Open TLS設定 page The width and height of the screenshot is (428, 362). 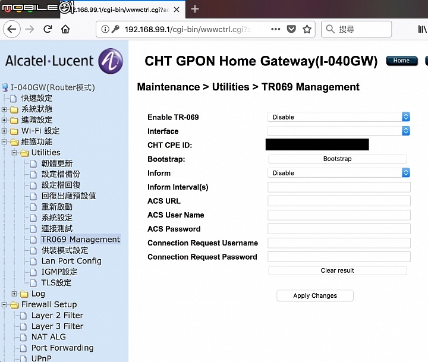pos(56,283)
